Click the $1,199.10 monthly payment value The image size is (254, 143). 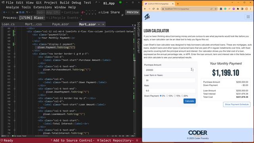[x=225, y=73]
